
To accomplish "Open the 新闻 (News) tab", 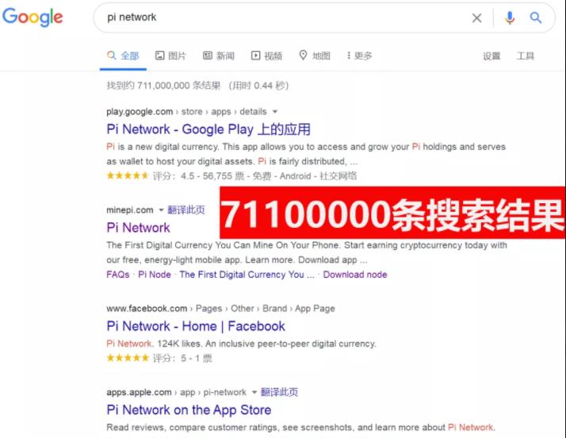I will coord(218,56).
